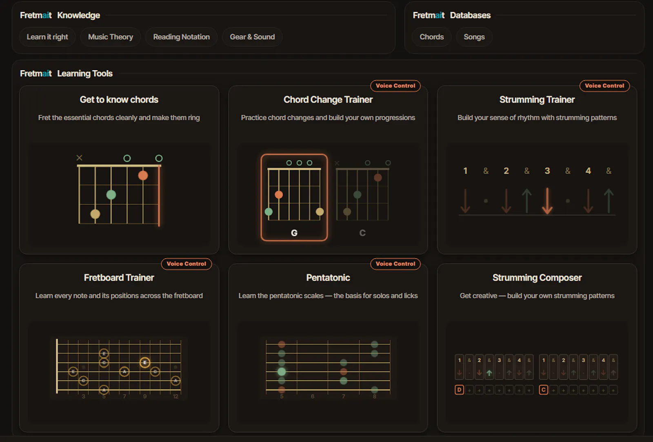Open the Pentatonic title
Screen dimensions: 653x442
click(x=328, y=278)
